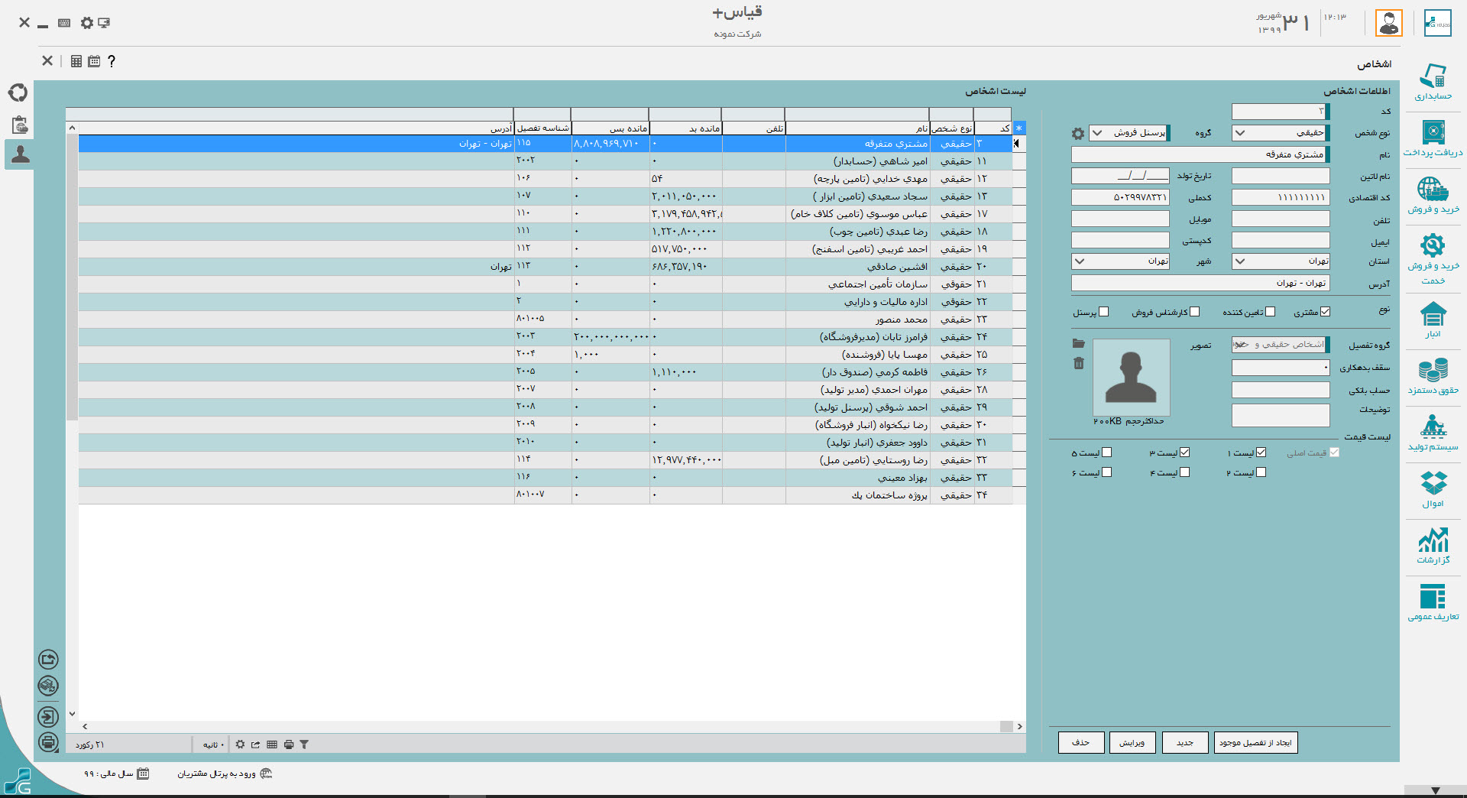The height and width of the screenshot is (798, 1467).
Task: Open the help question mark icon
Action: [x=112, y=61]
